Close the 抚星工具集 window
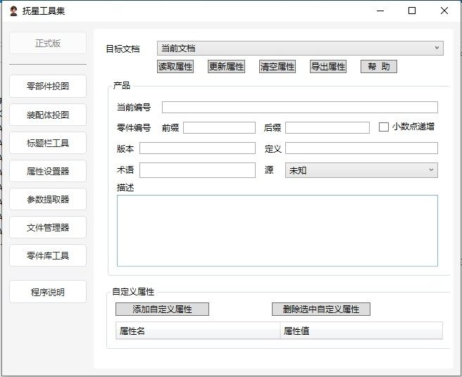 444,11
